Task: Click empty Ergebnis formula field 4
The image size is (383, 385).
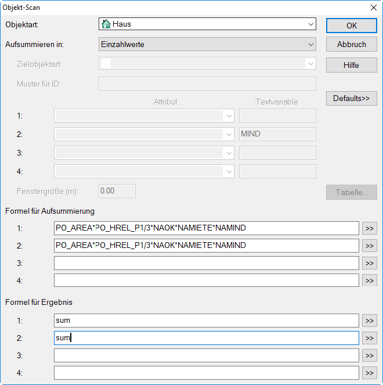Action: (x=207, y=373)
